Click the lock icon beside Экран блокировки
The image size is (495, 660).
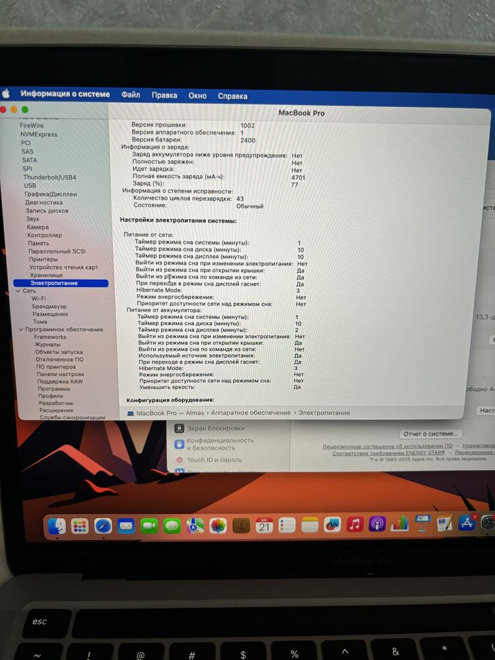pyautogui.click(x=180, y=428)
